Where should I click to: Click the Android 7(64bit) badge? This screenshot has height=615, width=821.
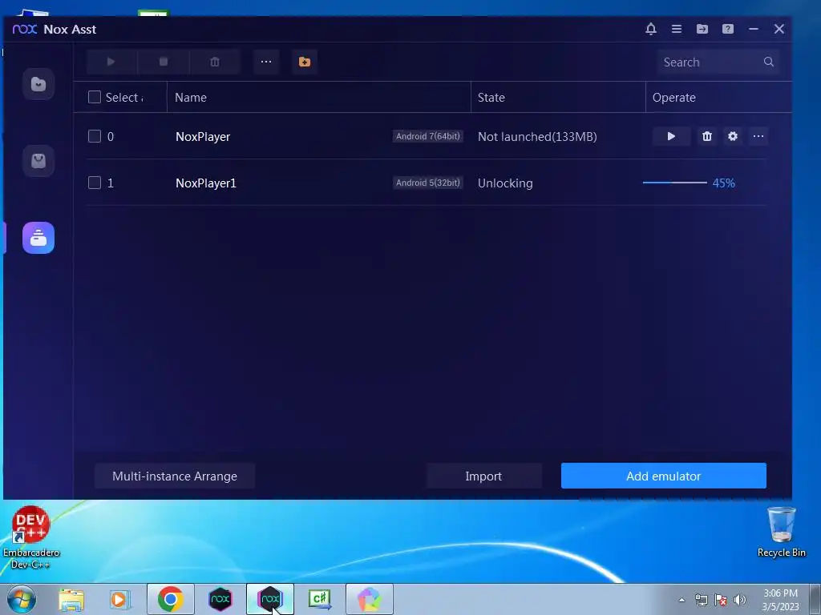pyautogui.click(x=428, y=136)
